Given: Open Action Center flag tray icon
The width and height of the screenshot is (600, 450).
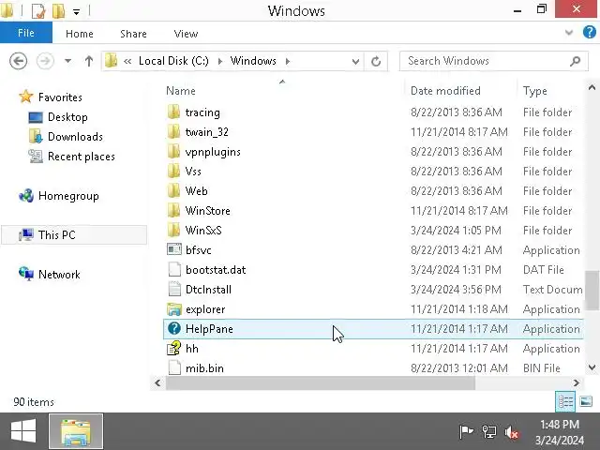Looking at the screenshot, I should coord(466,432).
